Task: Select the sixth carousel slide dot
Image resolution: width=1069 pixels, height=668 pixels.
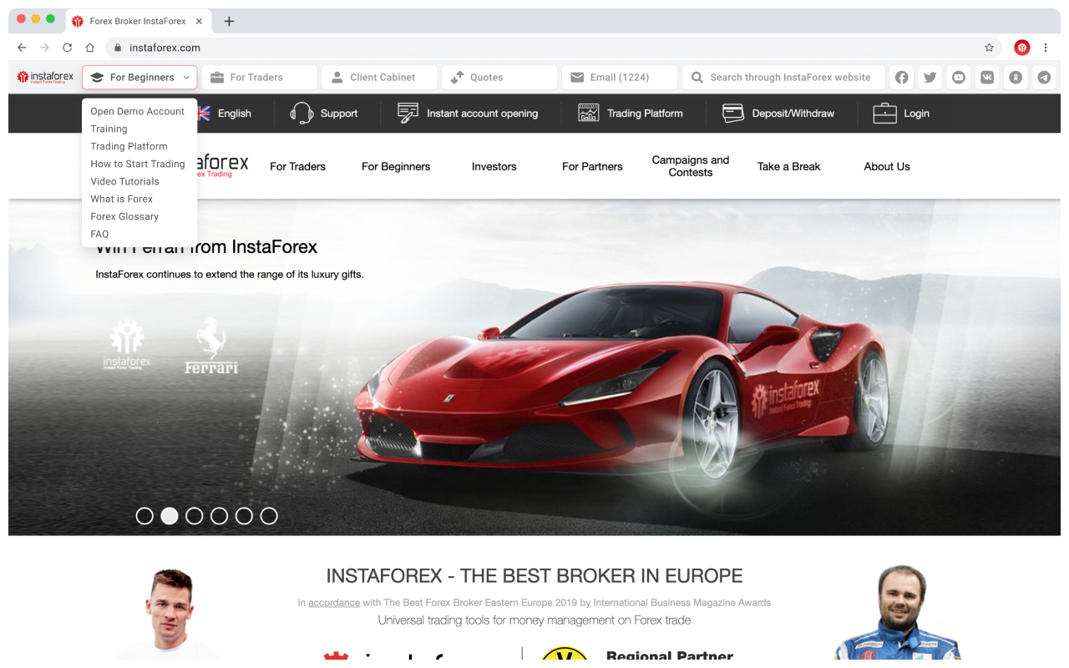Action: click(269, 516)
